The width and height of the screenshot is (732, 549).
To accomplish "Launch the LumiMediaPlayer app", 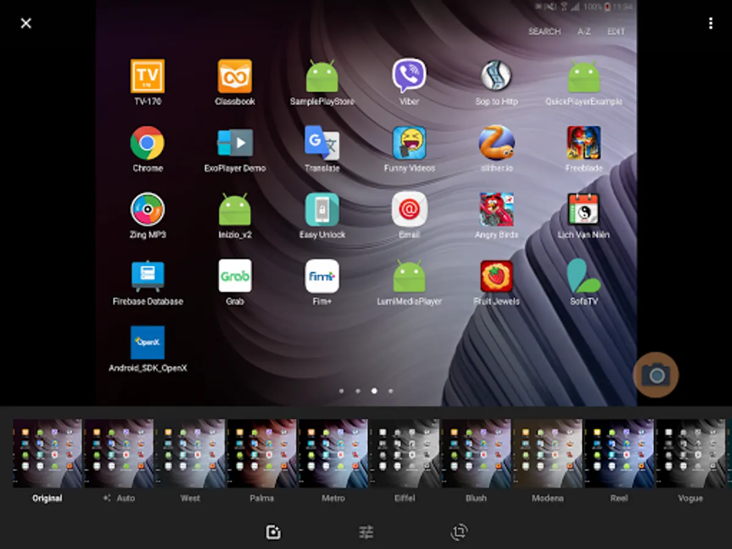I will tap(409, 276).
